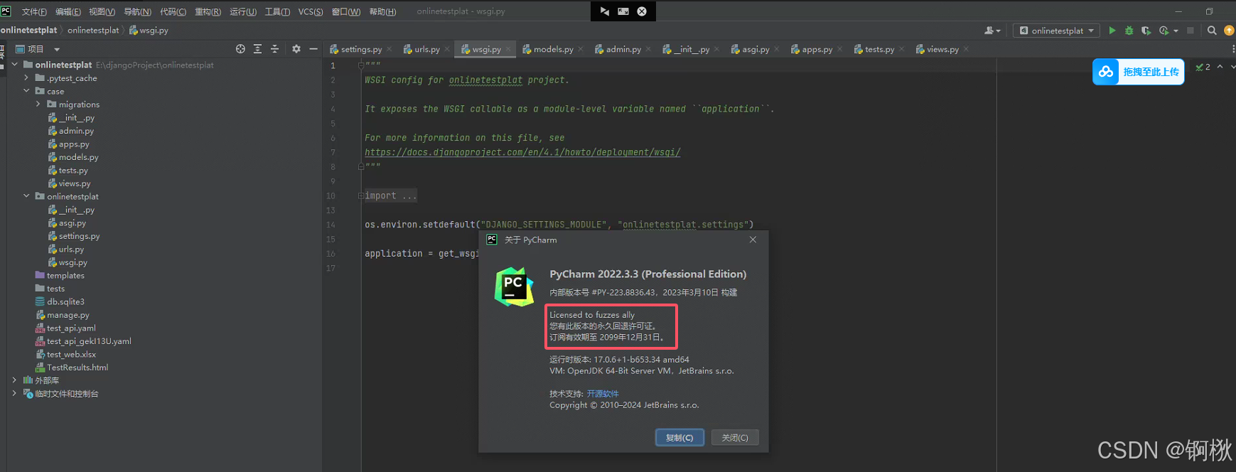The width and height of the screenshot is (1236, 472).
Task: Open dropdown arrow next to profiler icon
Action: pyautogui.click(x=1176, y=31)
